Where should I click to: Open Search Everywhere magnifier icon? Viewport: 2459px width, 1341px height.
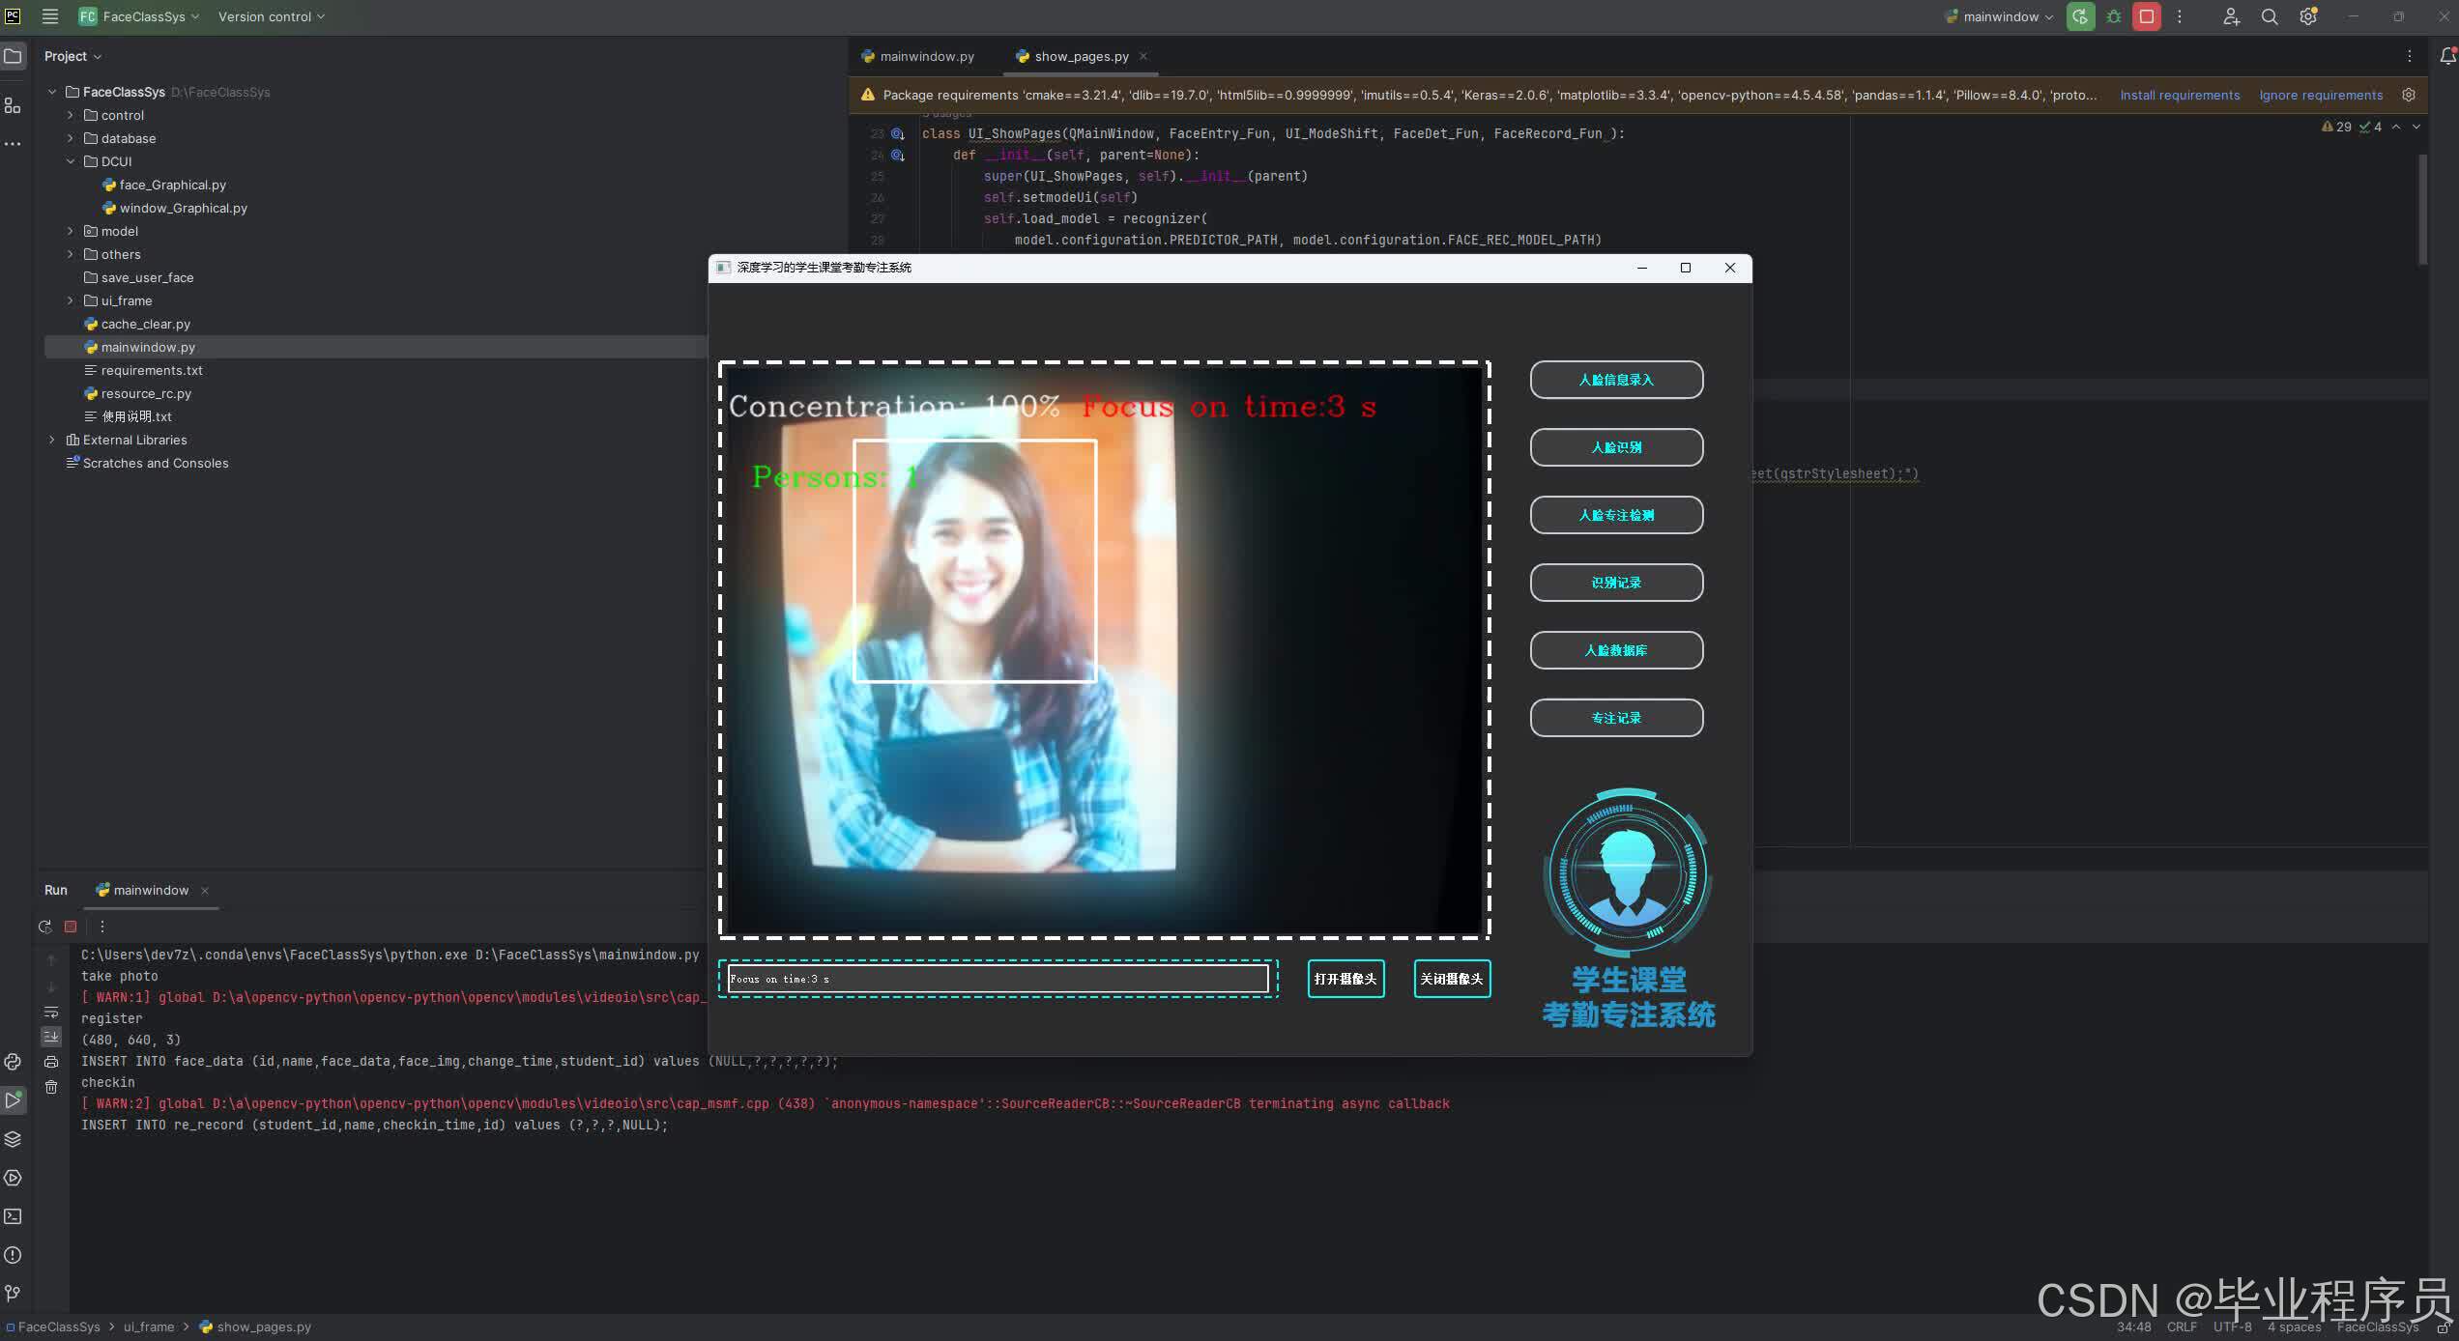(2270, 16)
